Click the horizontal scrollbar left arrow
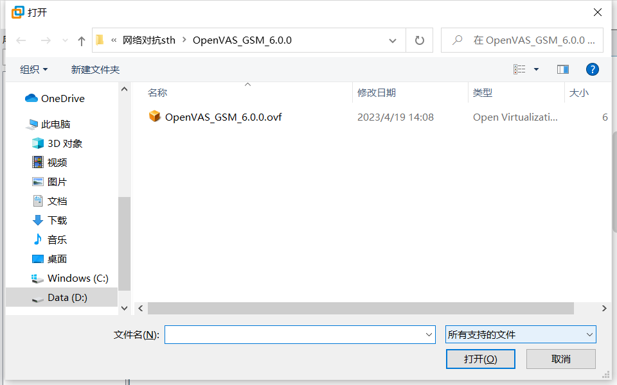Image resolution: width=617 pixels, height=385 pixels. click(141, 309)
